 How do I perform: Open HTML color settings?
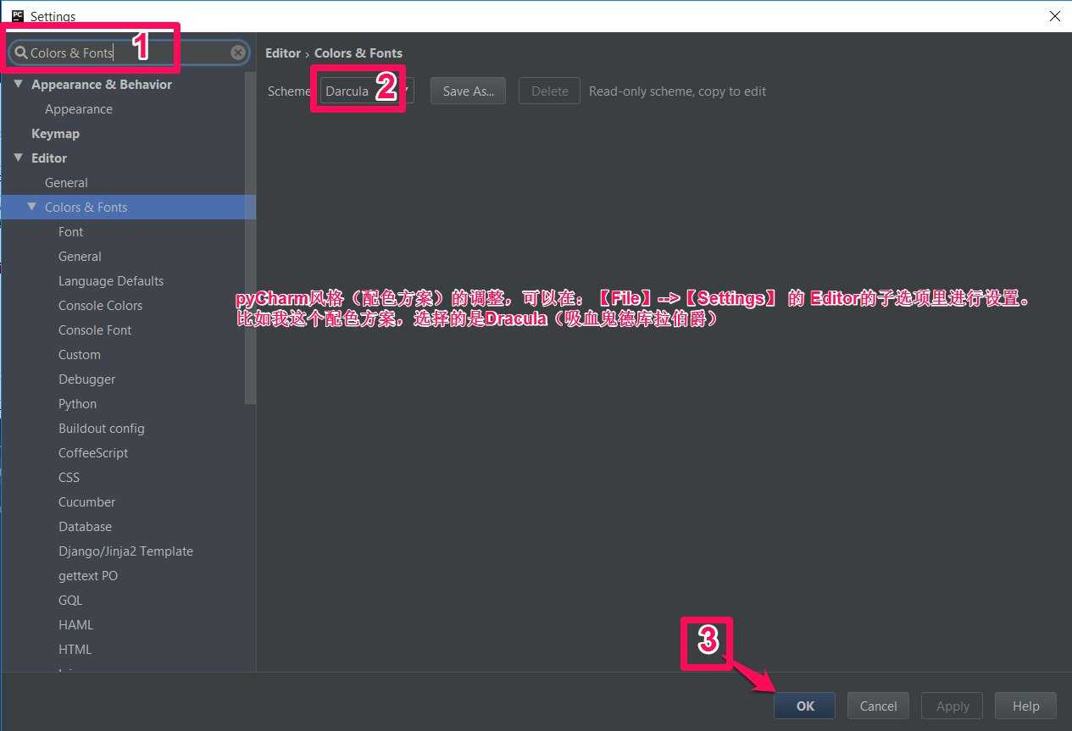point(75,650)
